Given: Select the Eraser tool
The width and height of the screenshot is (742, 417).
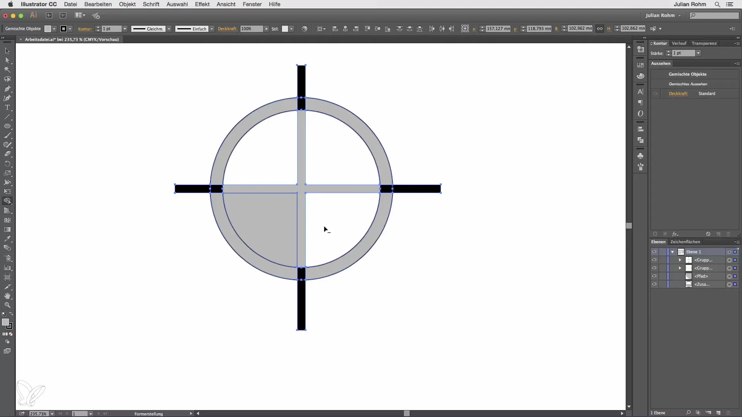Looking at the screenshot, I should tap(7, 154).
